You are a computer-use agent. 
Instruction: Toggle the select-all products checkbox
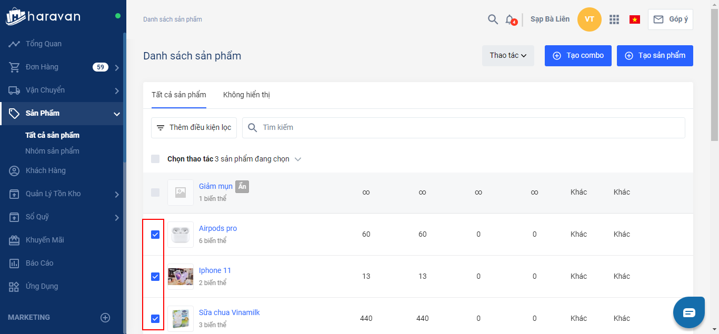click(x=155, y=159)
